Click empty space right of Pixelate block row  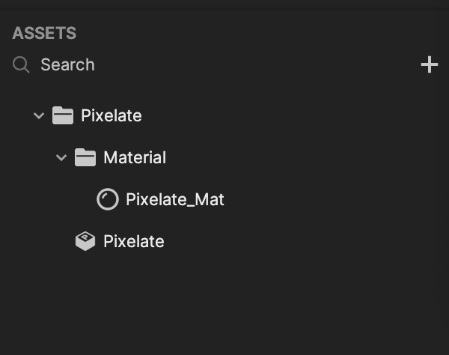click(305, 241)
